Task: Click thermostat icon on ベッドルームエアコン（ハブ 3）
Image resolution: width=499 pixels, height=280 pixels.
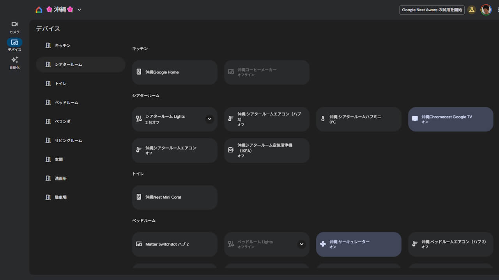Action: (x=415, y=244)
